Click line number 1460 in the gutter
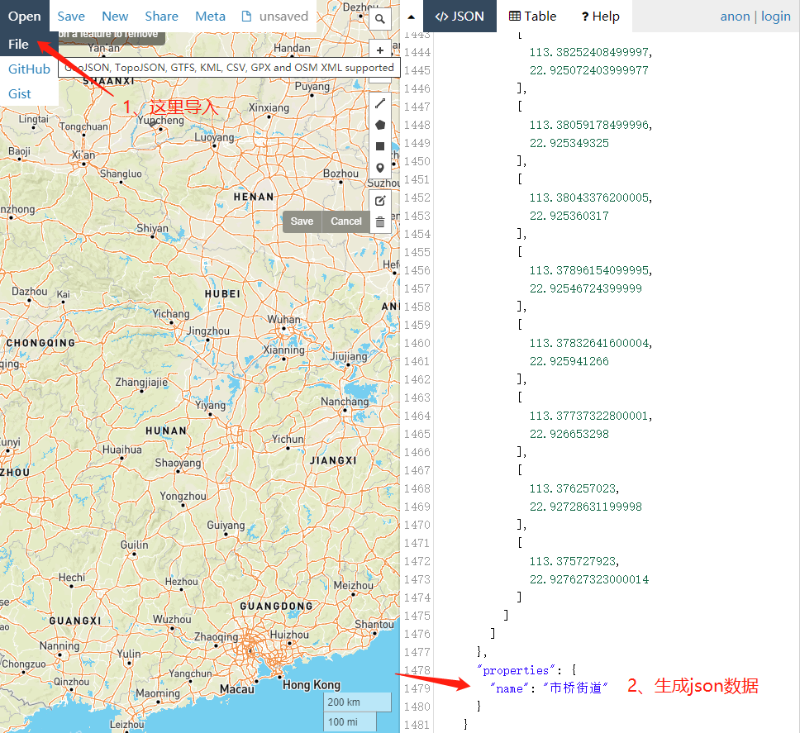 (417, 343)
